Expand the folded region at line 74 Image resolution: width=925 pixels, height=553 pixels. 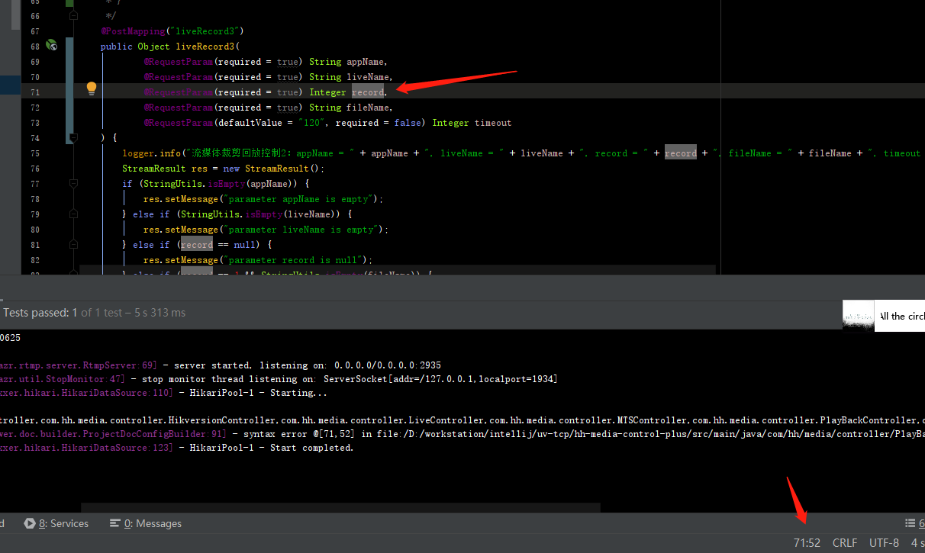(73, 137)
